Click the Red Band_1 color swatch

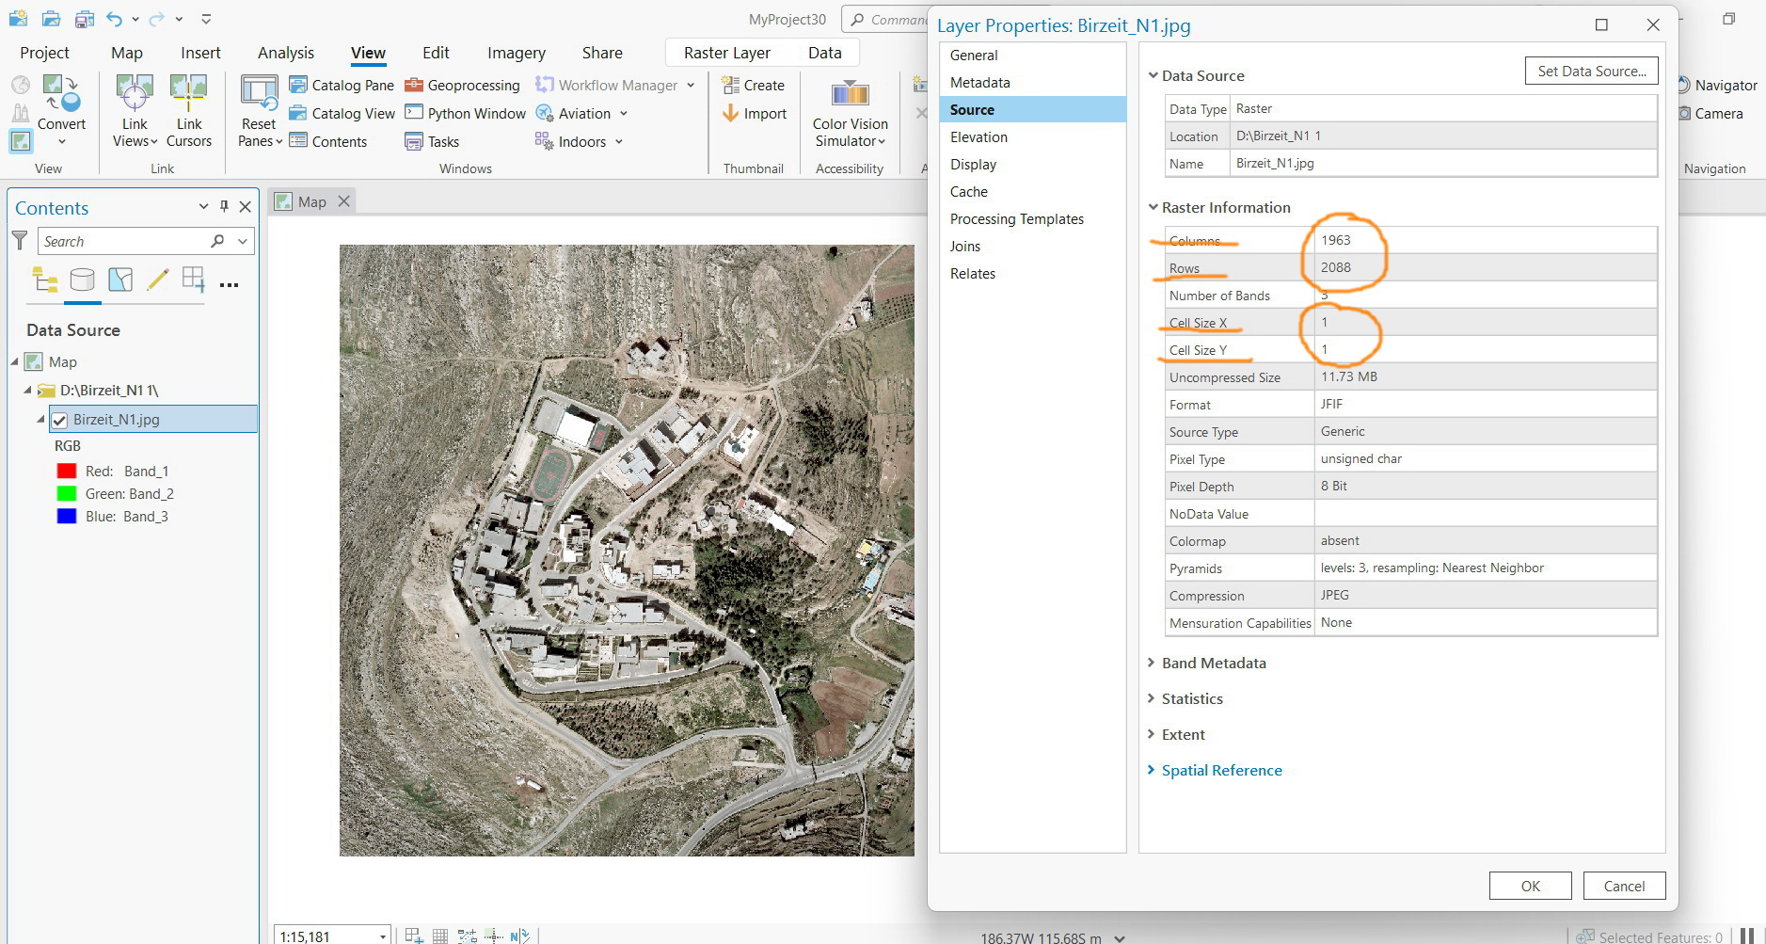point(65,471)
